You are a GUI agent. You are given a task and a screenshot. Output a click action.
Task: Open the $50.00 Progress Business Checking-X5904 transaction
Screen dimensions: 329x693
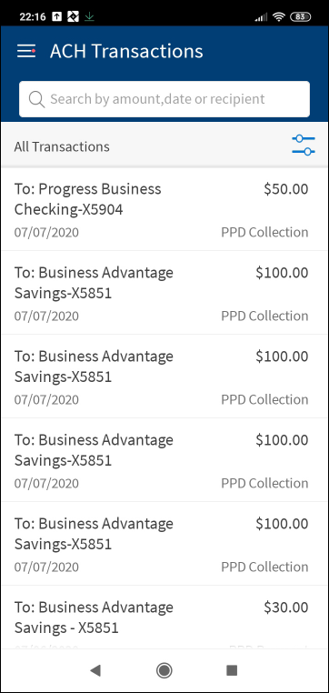[x=164, y=209]
